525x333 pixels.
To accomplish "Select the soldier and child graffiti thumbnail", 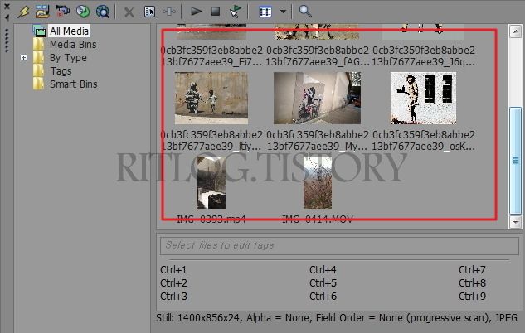I will coord(211,98).
